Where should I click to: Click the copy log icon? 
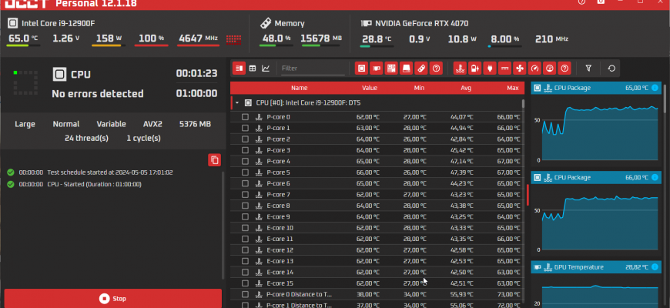(x=214, y=160)
